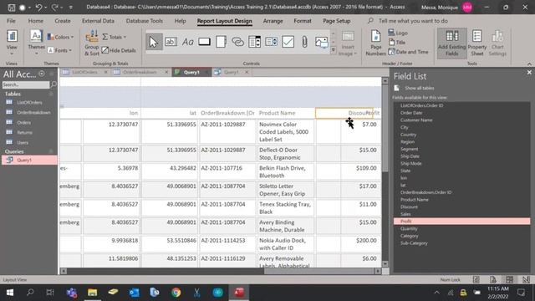This screenshot has width=535, height=301.
Task: Click the View button icon
Action: (x=12, y=37)
